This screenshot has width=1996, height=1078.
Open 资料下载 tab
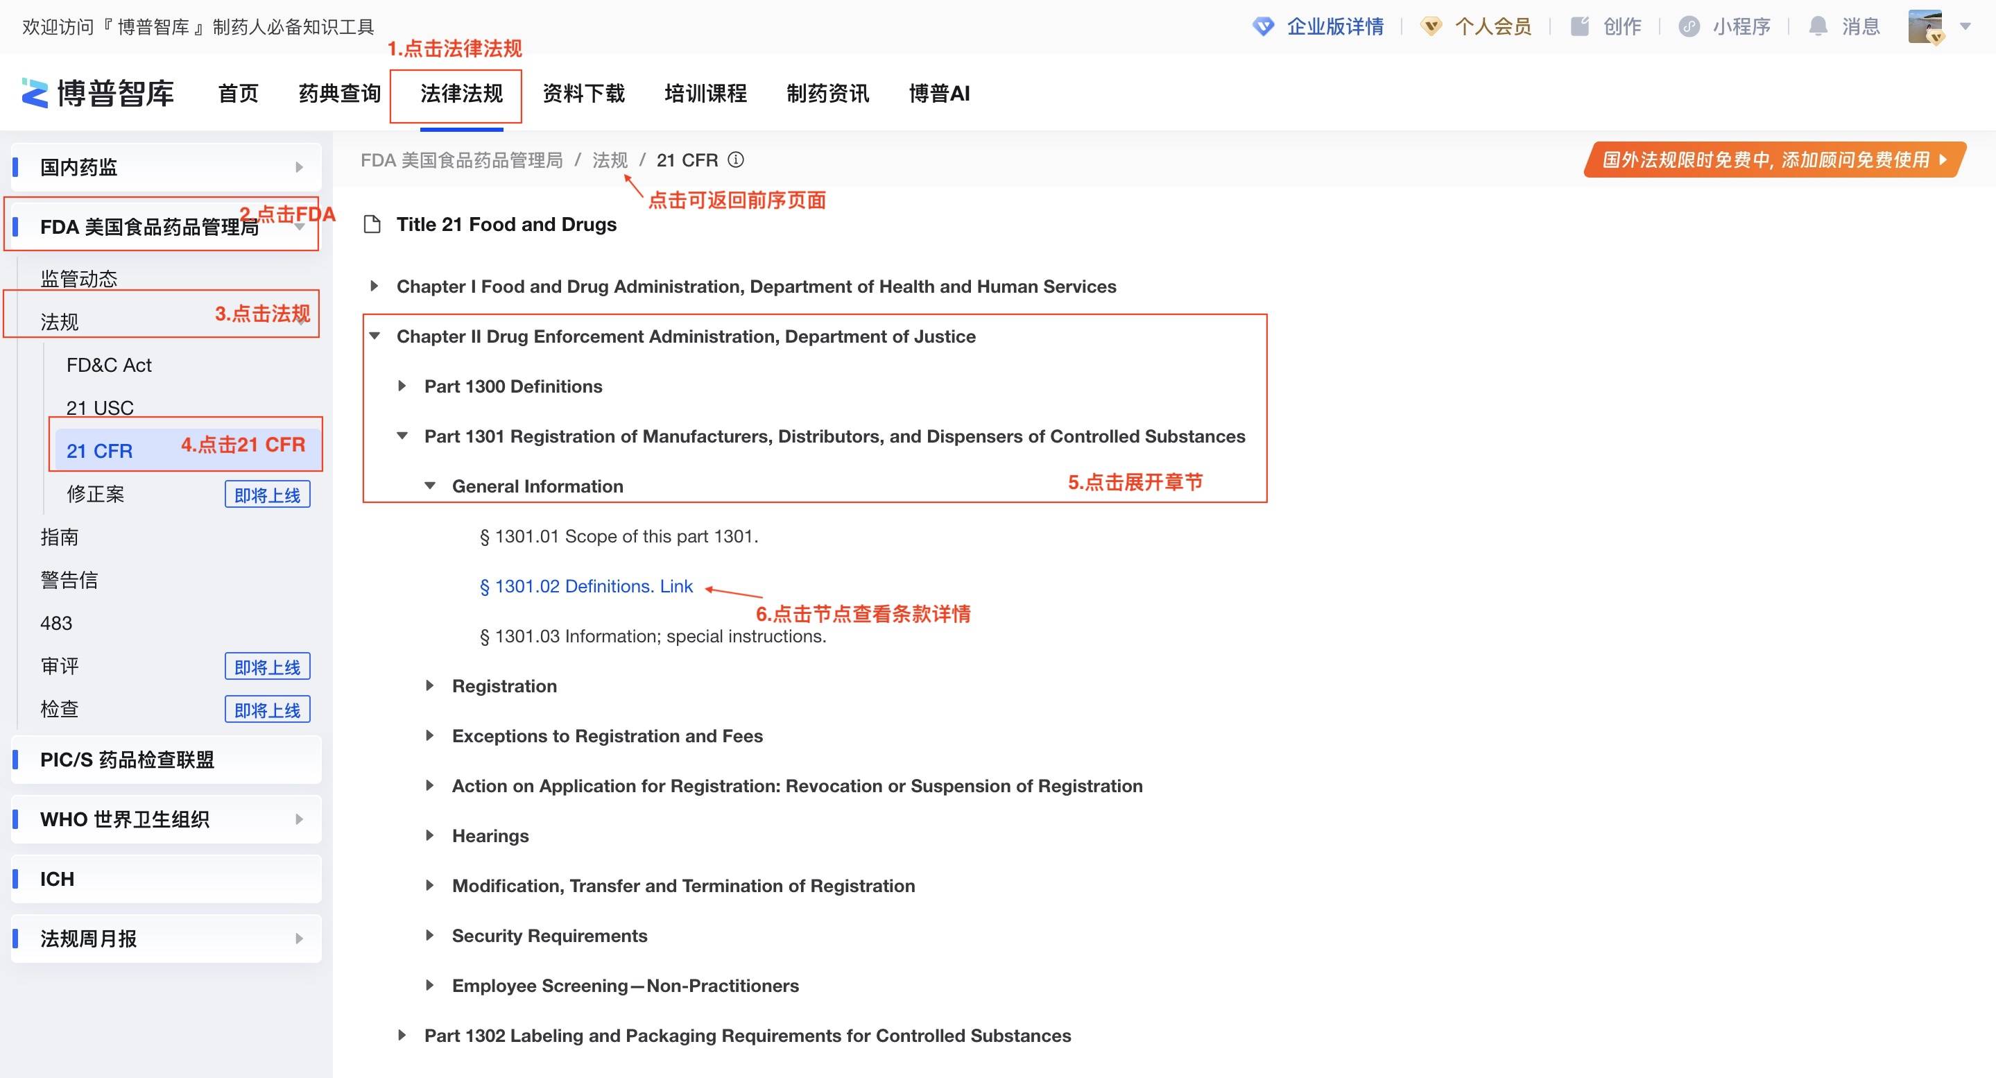[583, 94]
